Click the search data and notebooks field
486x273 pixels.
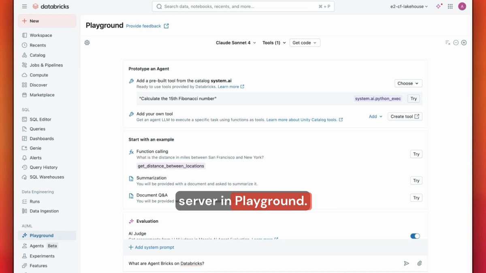243,6
